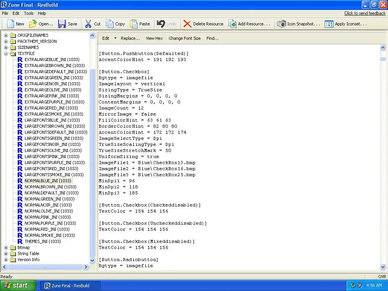The image size is (388, 291).
Task: Click the Add Resource icon
Action: coord(232,24)
